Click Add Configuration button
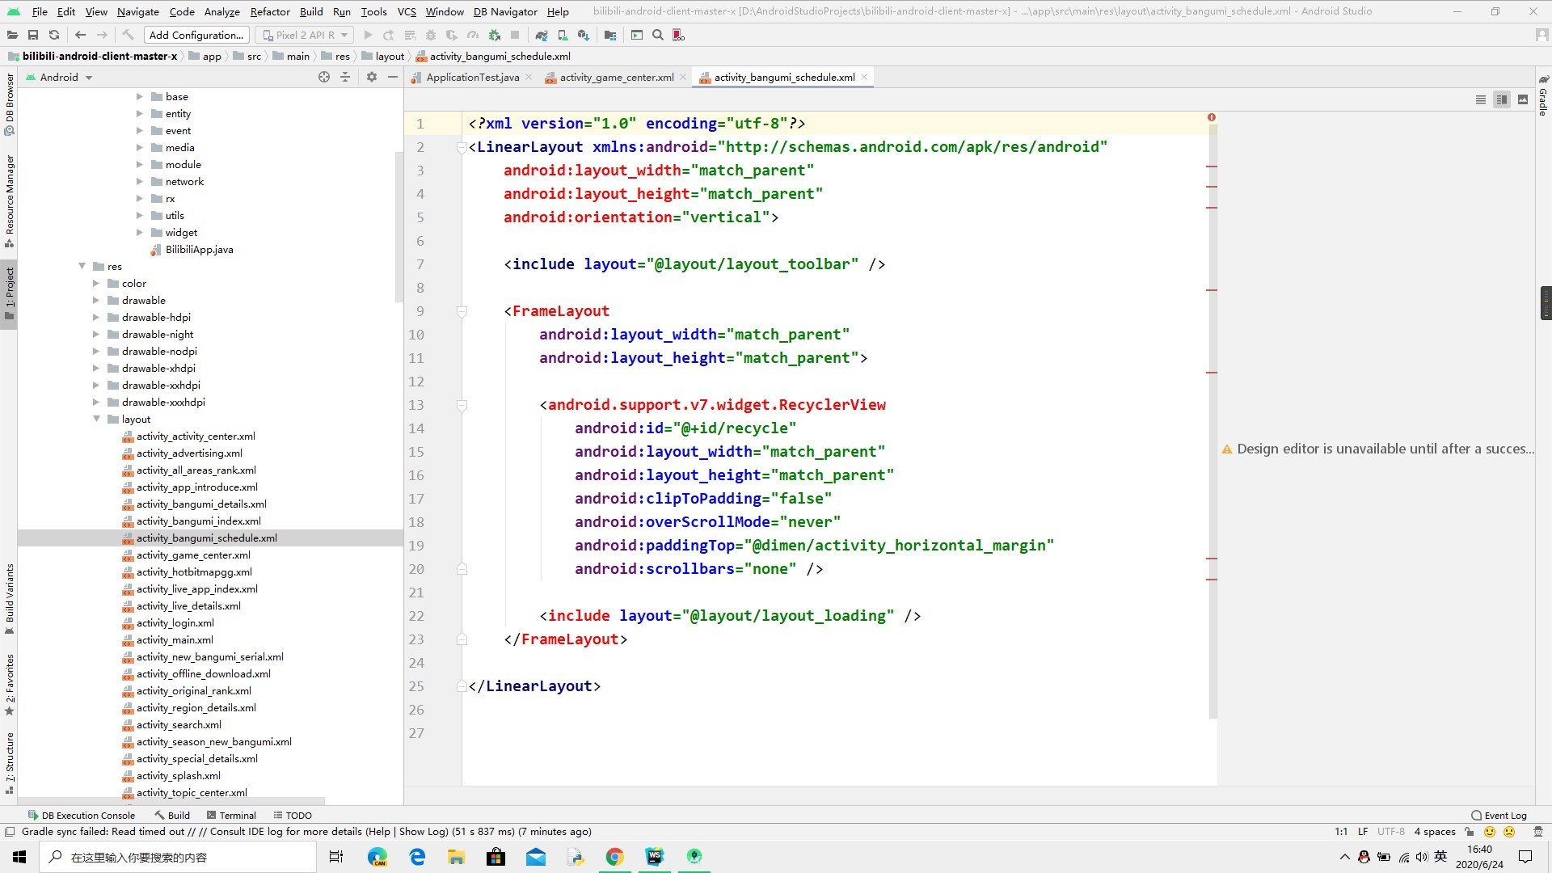This screenshot has height=873, width=1552. [x=196, y=35]
